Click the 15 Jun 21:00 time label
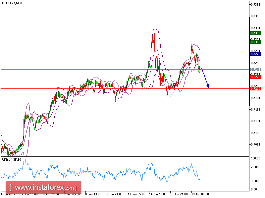Image resolution: width=265 pixels, height=198 pixels. pos(179,194)
